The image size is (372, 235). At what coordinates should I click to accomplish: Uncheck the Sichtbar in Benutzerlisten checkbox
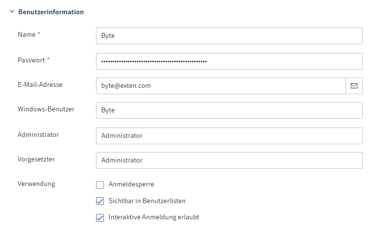(x=100, y=201)
